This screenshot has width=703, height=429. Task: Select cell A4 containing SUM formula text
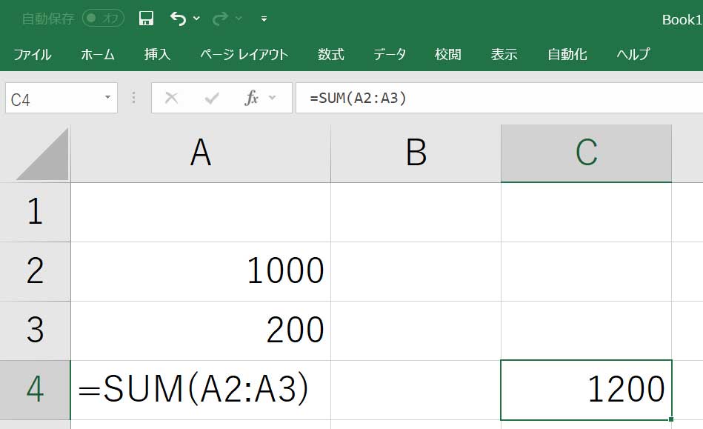pyautogui.click(x=201, y=390)
